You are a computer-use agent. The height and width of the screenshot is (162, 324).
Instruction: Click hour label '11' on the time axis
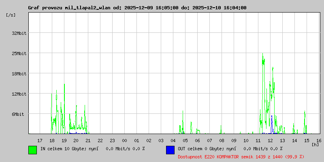point(258,141)
